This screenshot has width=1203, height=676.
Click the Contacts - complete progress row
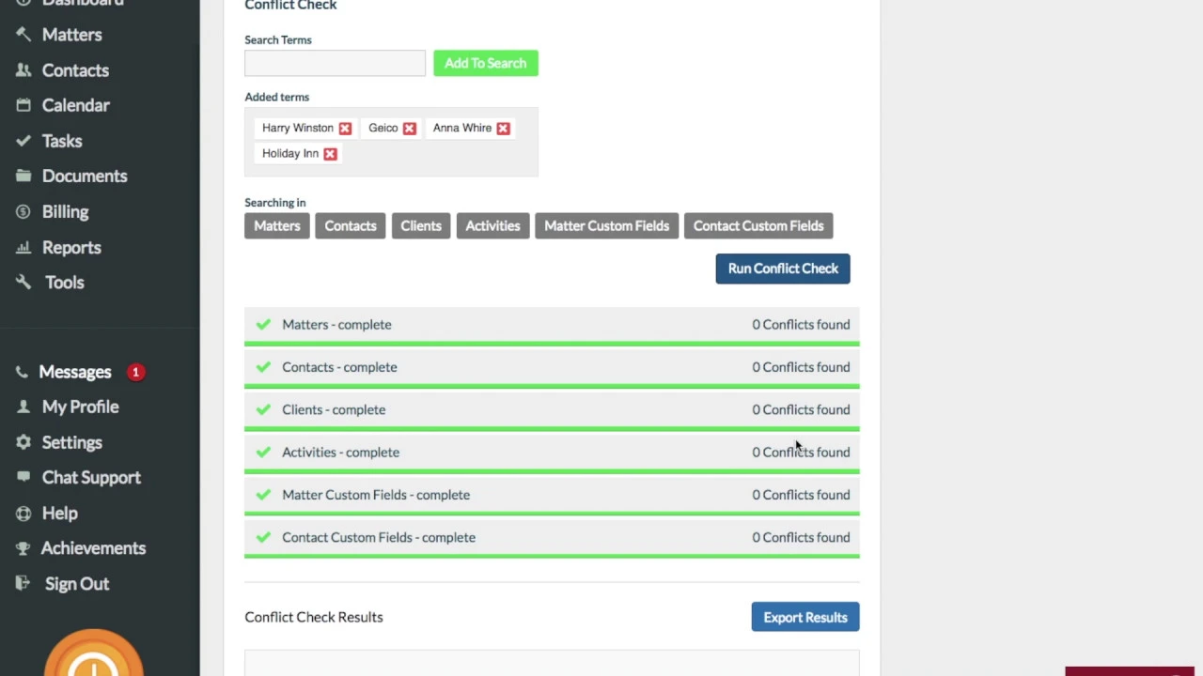pyautogui.click(x=552, y=367)
